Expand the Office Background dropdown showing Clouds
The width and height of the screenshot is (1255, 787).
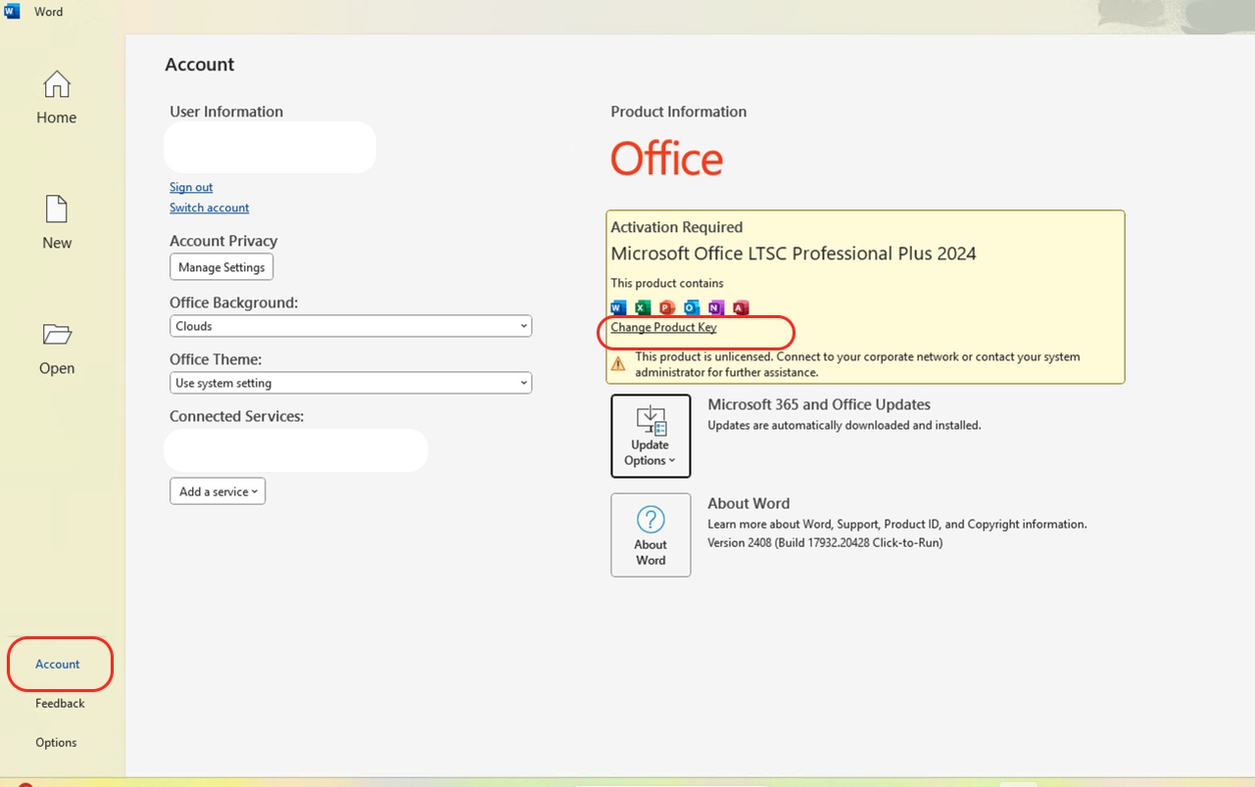click(351, 326)
